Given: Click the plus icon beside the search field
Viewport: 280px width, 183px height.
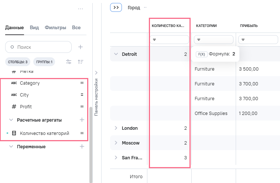Looking at the screenshot, I should (81, 47).
